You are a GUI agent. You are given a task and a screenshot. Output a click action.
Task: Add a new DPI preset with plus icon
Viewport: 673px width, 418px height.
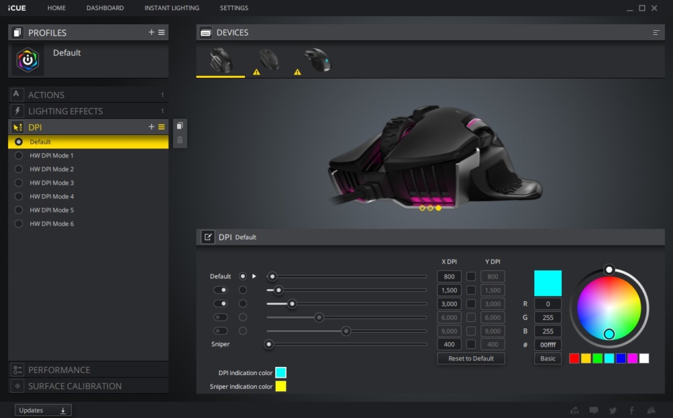pyautogui.click(x=151, y=127)
